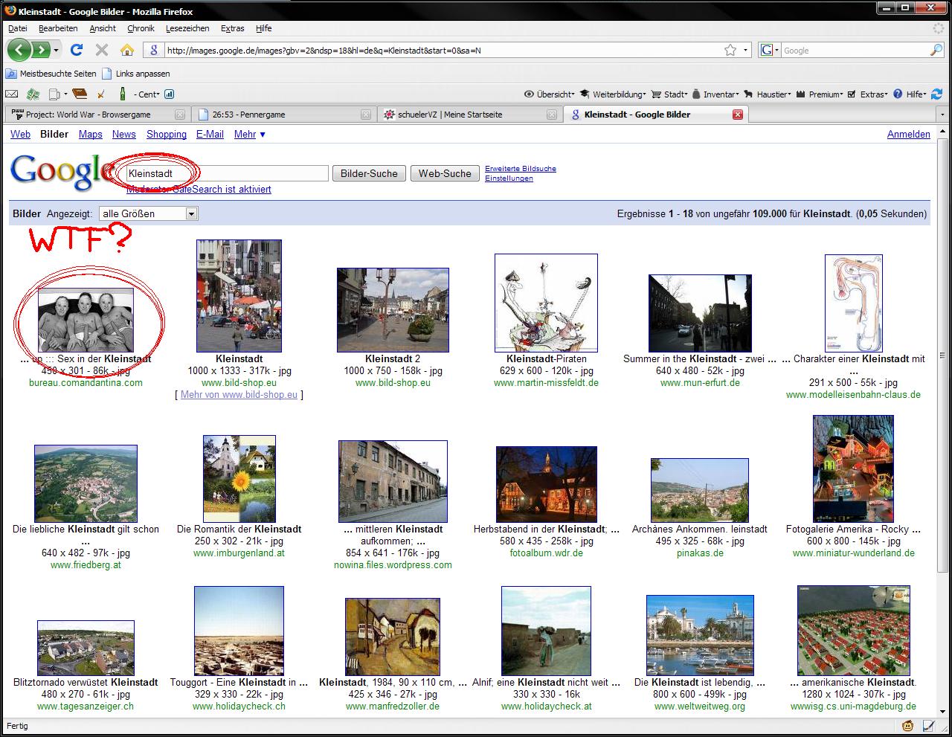Open the Bearbeiten menu
This screenshot has height=737, width=952.
(x=58, y=28)
